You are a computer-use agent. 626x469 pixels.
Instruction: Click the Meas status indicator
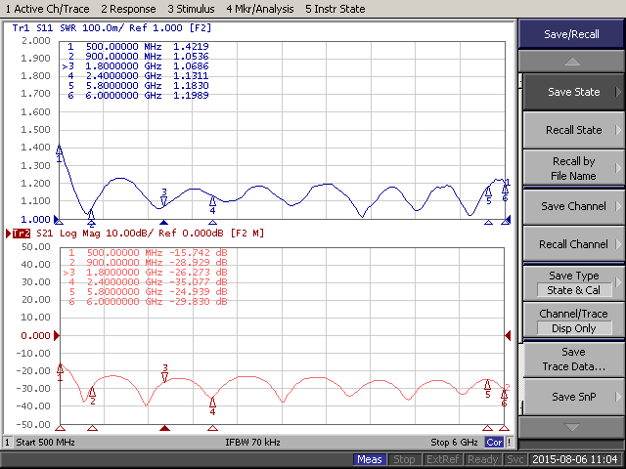[370, 459]
